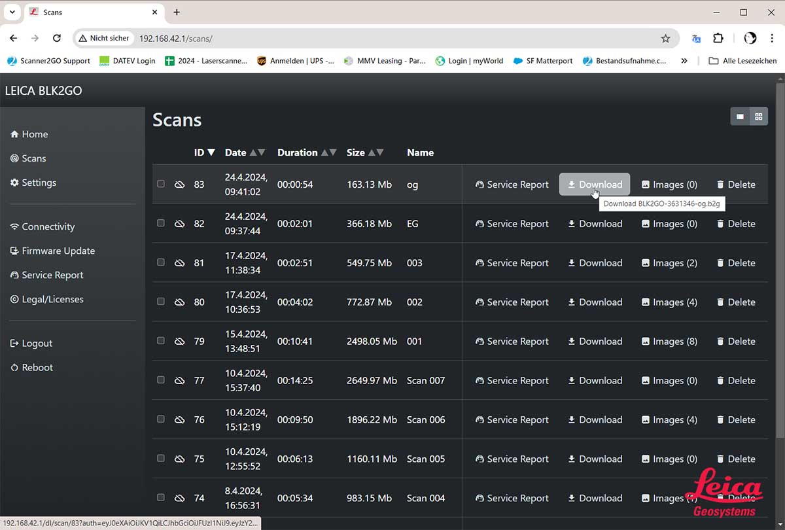
Task: Log out via Logout link
Action: (x=31, y=343)
